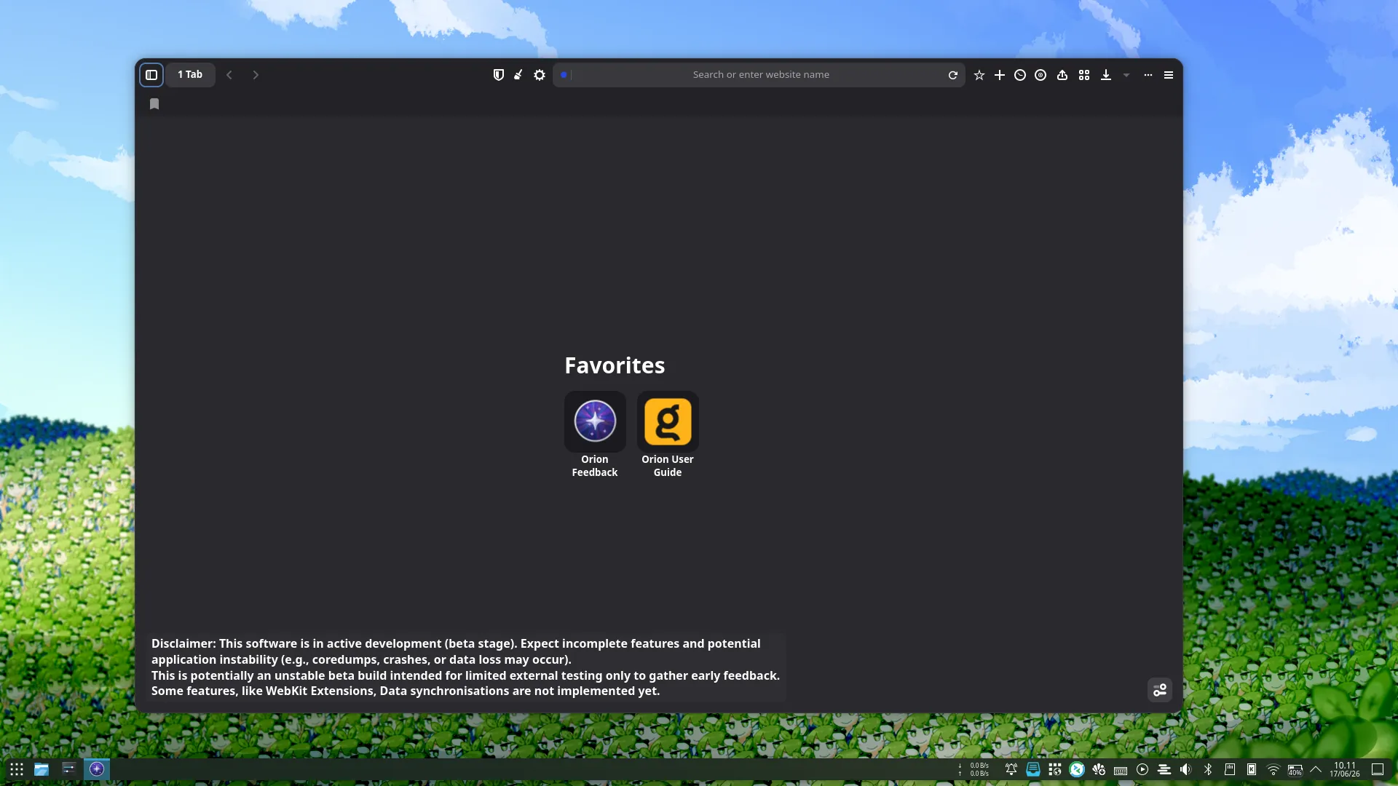Show tab grid overview icon
Image resolution: width=1398 pixels, height=786 pixels.
coord(1084,75)
